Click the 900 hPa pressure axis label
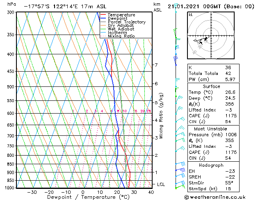The image size is (258, 200). tap(11, 172)
